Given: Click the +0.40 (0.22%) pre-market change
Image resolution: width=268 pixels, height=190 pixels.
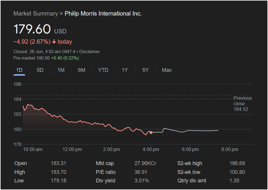Looking at the screenshot, I should point(65,58).
